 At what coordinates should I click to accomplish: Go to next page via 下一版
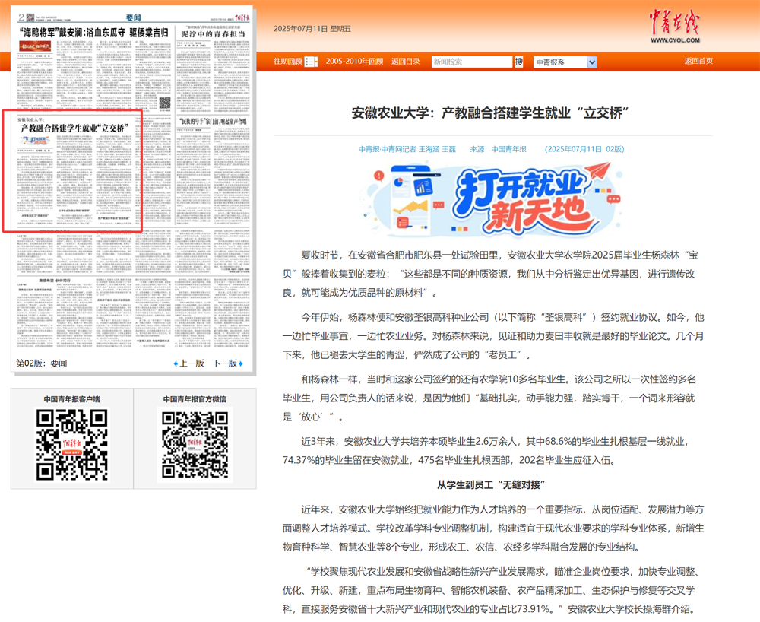click(x=226, y=363)
